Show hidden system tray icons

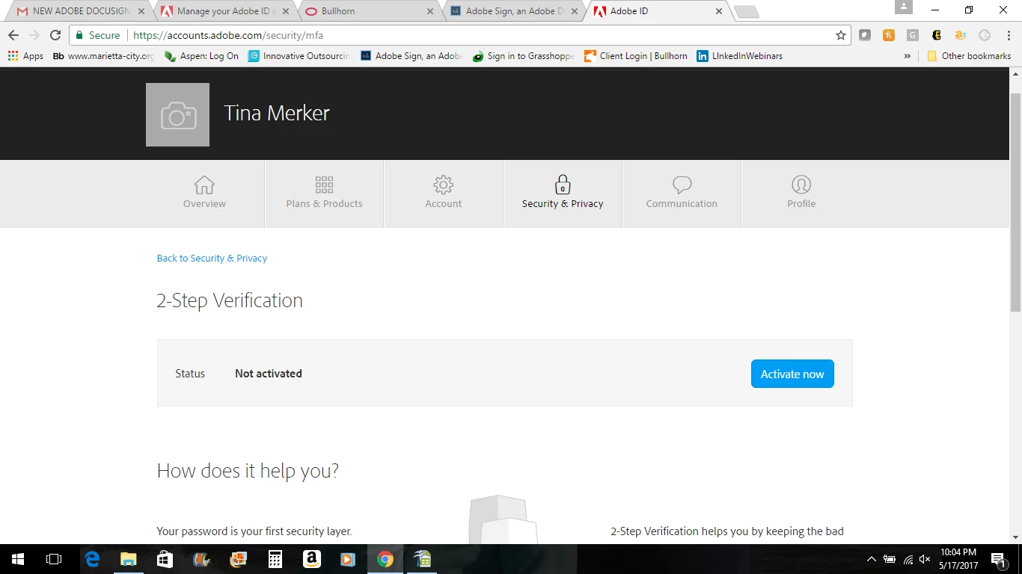(x=872, y=559)
